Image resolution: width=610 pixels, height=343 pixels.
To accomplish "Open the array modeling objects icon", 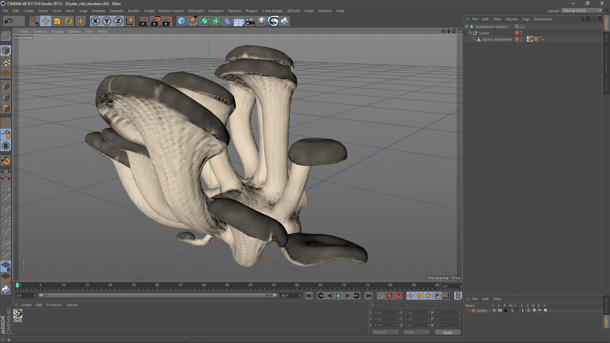I will [216, 21].
